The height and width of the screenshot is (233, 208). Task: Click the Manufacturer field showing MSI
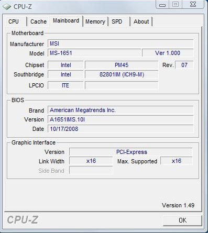click(121, 43)
